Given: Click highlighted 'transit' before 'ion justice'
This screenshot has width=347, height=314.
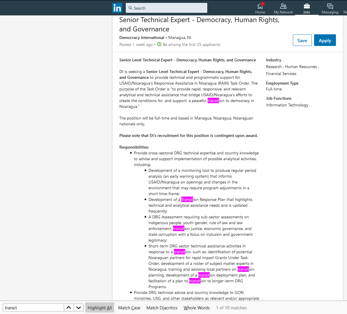Looking at the screenshot, I should point(178,229).
